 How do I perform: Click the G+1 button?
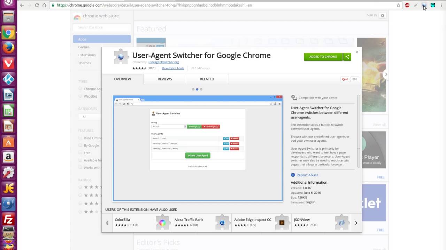point(345,79)
